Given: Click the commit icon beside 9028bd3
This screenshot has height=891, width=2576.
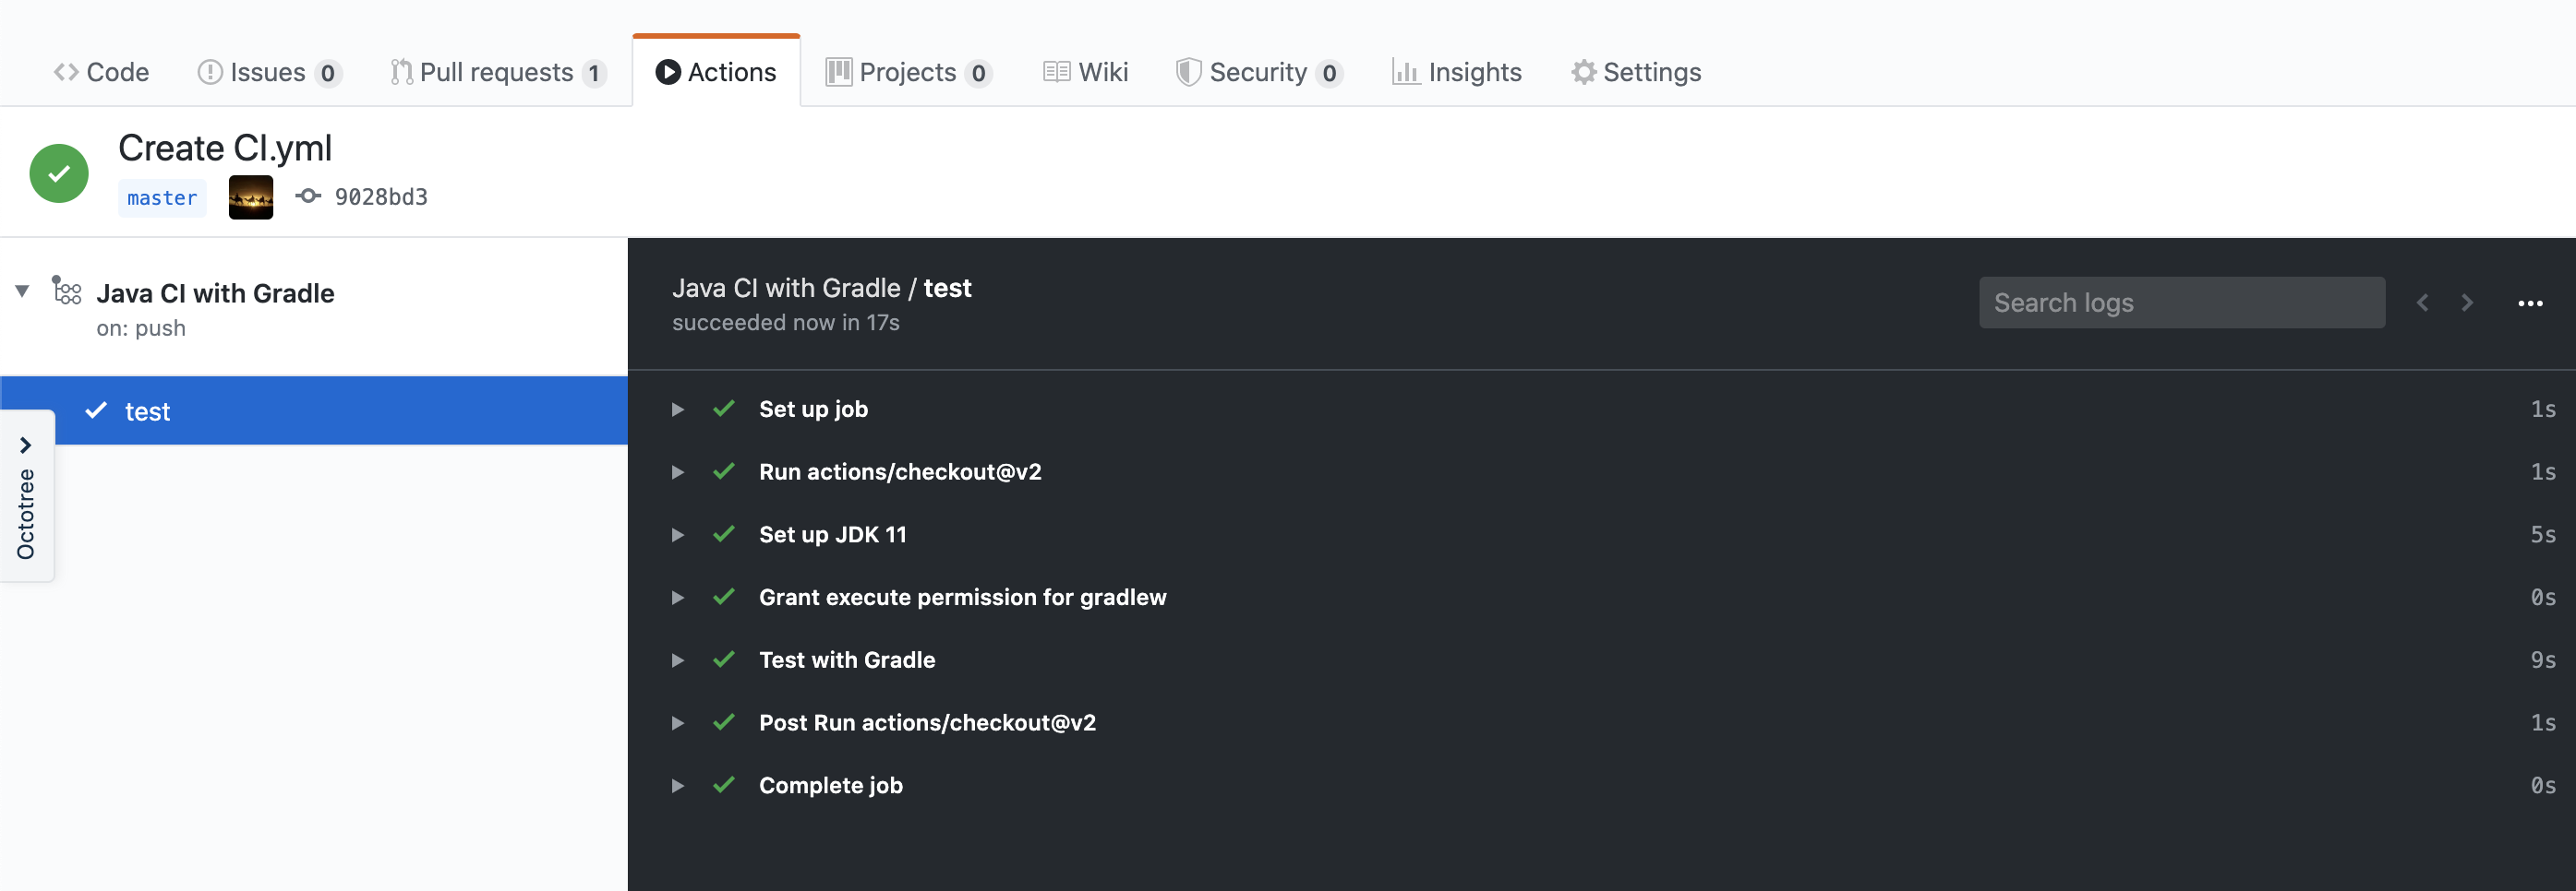Looking at the screenshot, I should (x=308, y=196).
